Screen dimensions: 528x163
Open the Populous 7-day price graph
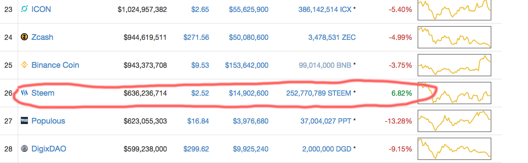tap(454, 121)
